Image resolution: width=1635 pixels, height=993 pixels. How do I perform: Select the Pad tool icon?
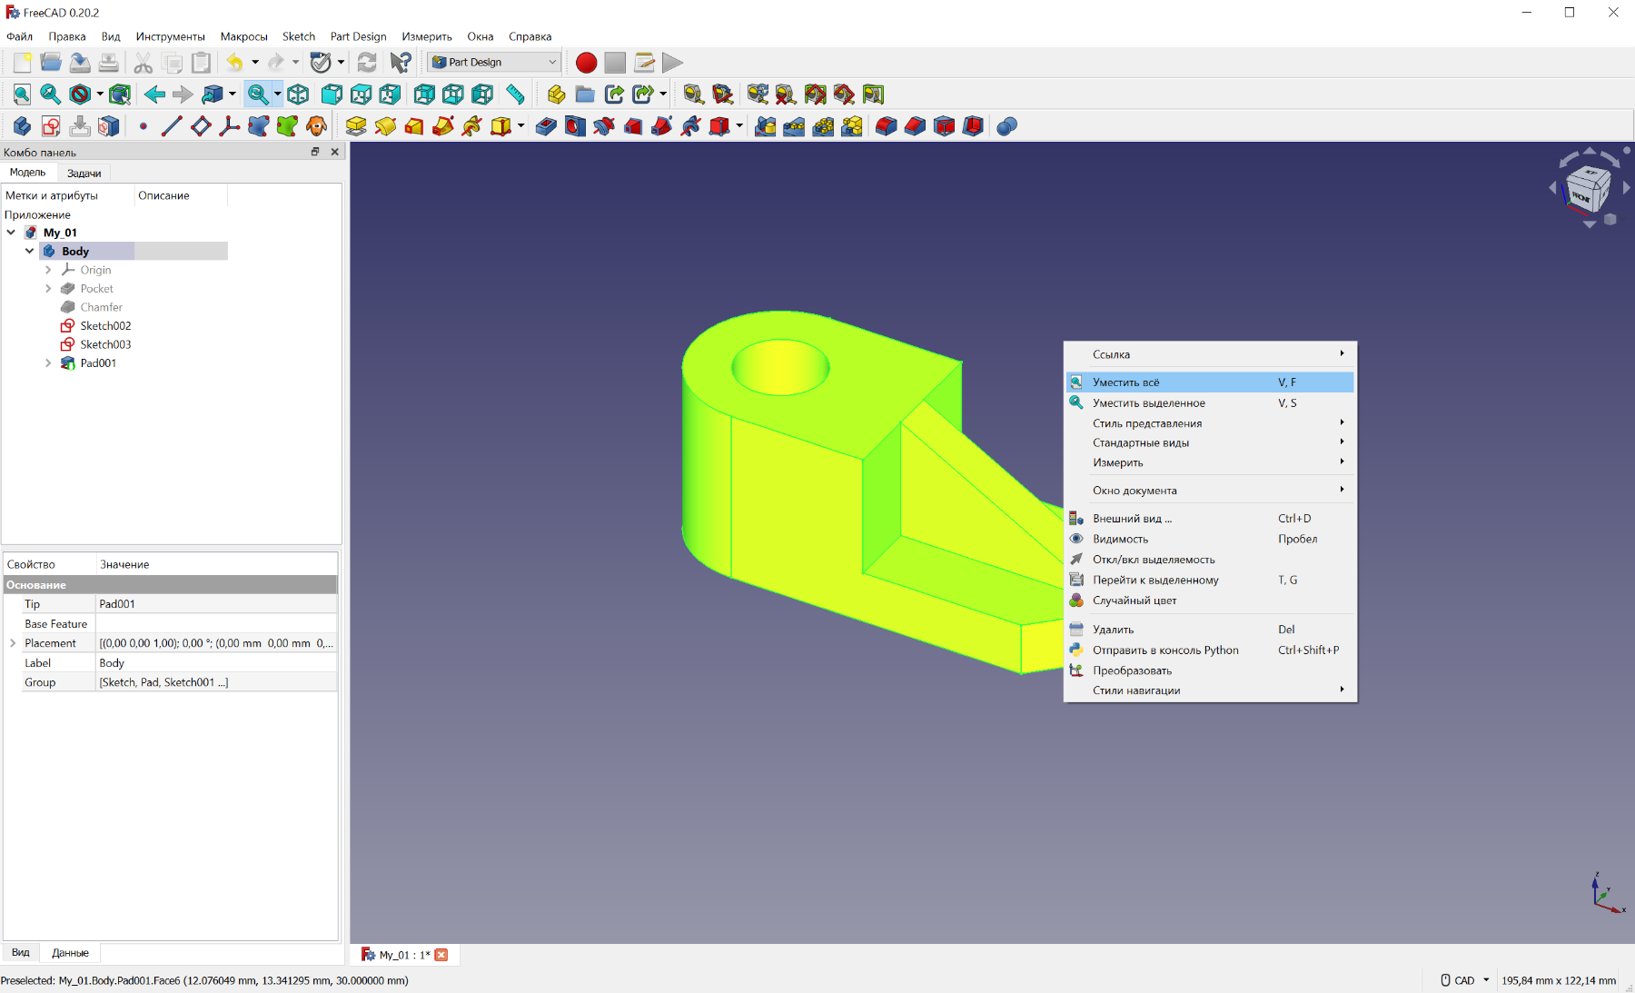click(x=356, y=126)
